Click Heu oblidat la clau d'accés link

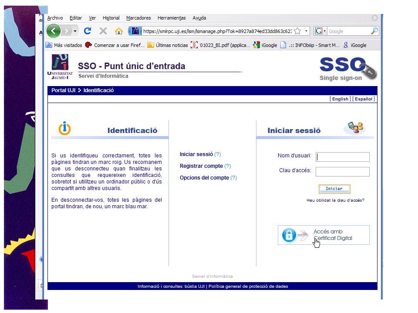coord(335,200)
